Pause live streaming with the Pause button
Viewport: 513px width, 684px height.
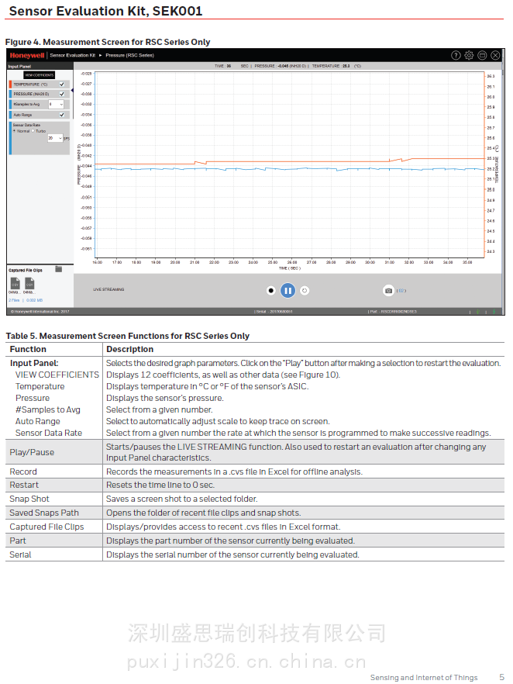[287, 291]
